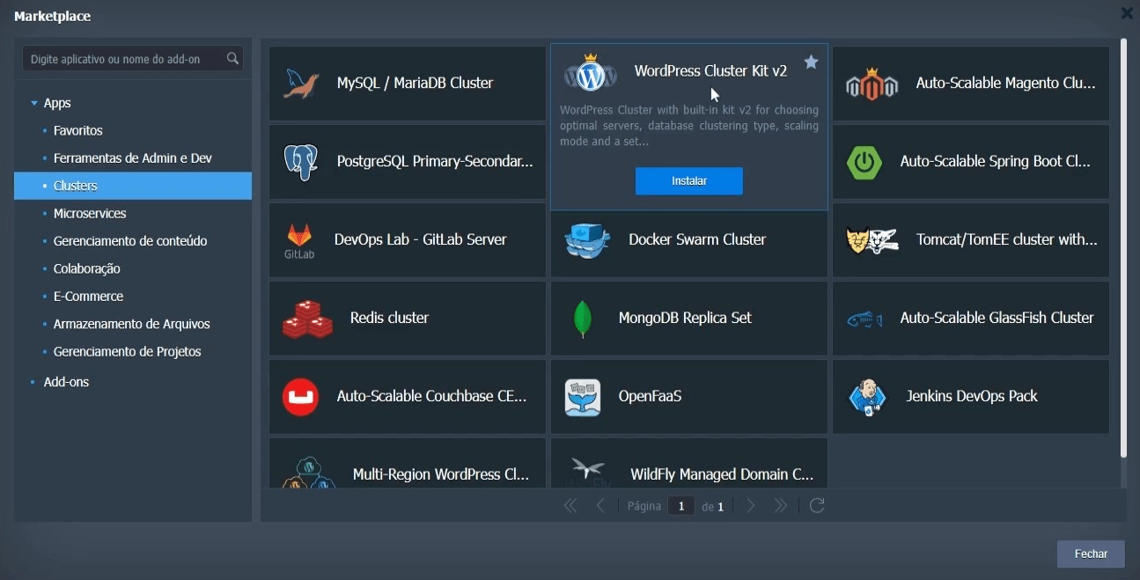Click the WordPress Cluster Kit v2 logo
The height and width of the screenshot is (580, 1140).
click(x=591, y=73)
